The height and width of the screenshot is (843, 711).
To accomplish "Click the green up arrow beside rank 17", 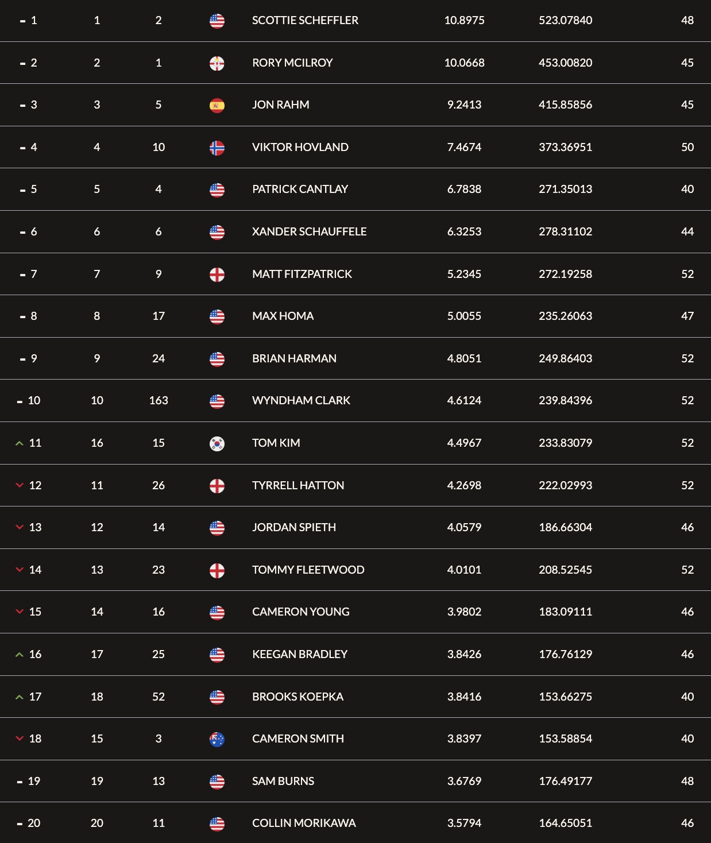I will [20, 697].
